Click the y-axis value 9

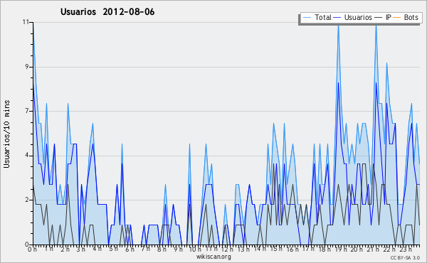[x=27, y=67]
